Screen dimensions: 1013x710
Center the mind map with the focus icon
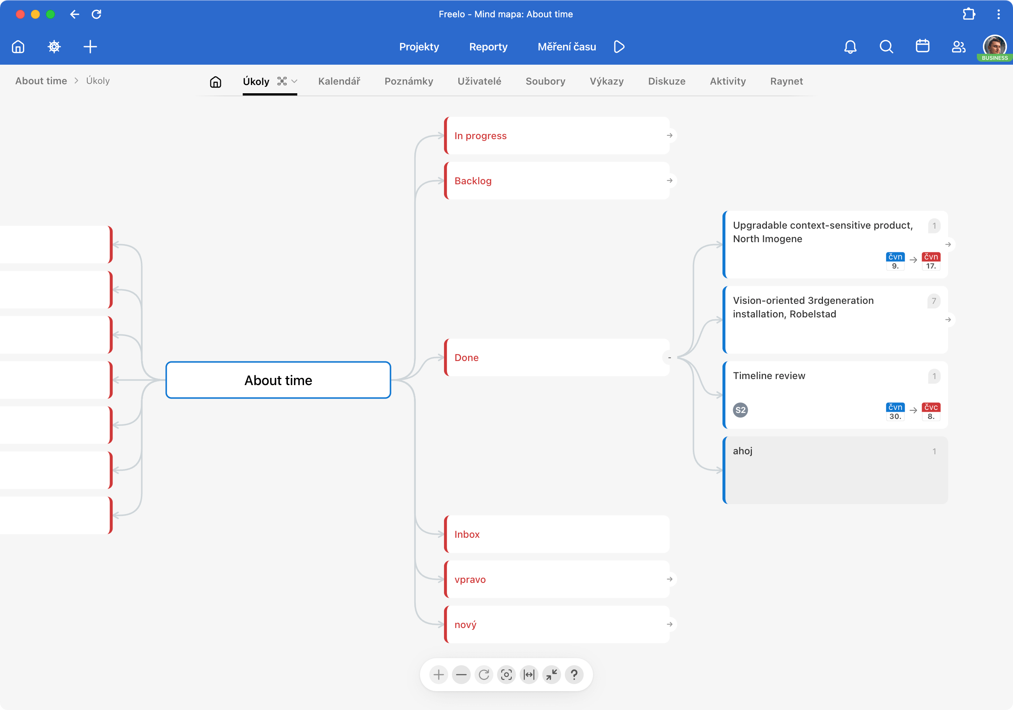(506, 674)
